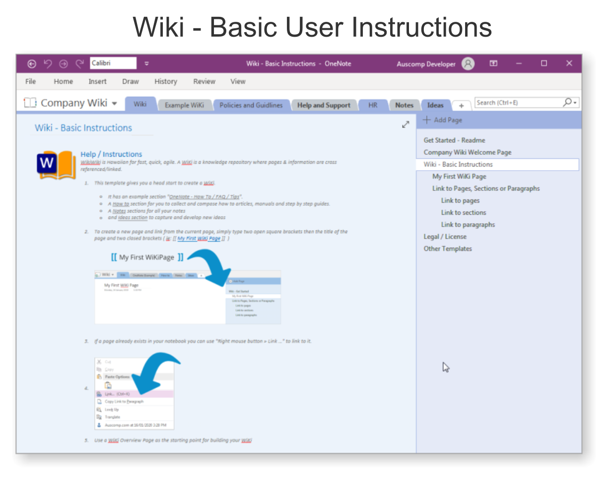Screen dimensions: 608x486
Task: Click the Auscomp Developer account name
Action: pyautogui.click(x=426, y=63)
